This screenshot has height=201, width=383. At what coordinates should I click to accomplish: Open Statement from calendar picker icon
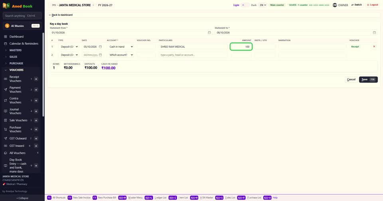point(209,32)
